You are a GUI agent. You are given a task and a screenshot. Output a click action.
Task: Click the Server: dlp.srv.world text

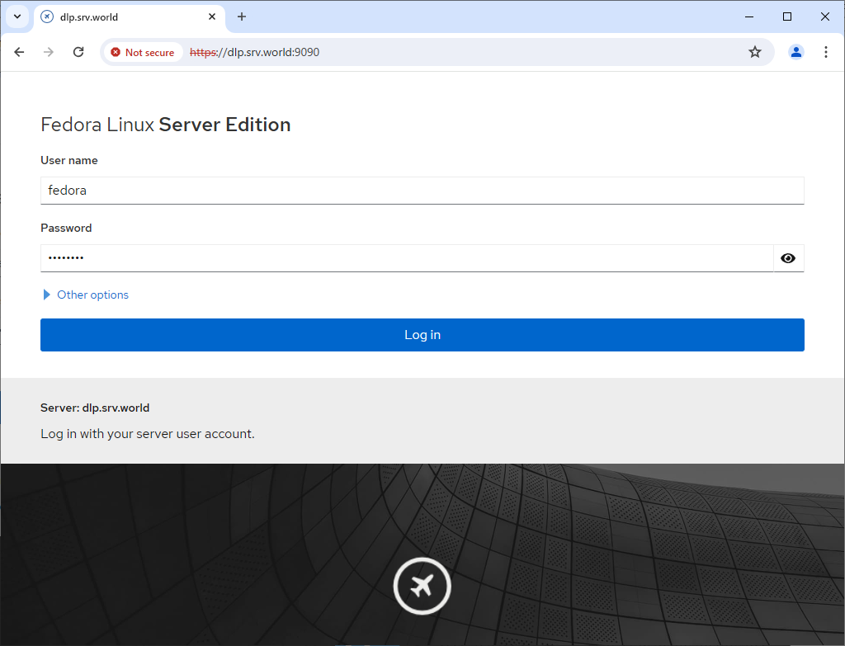tap(95, 408)
